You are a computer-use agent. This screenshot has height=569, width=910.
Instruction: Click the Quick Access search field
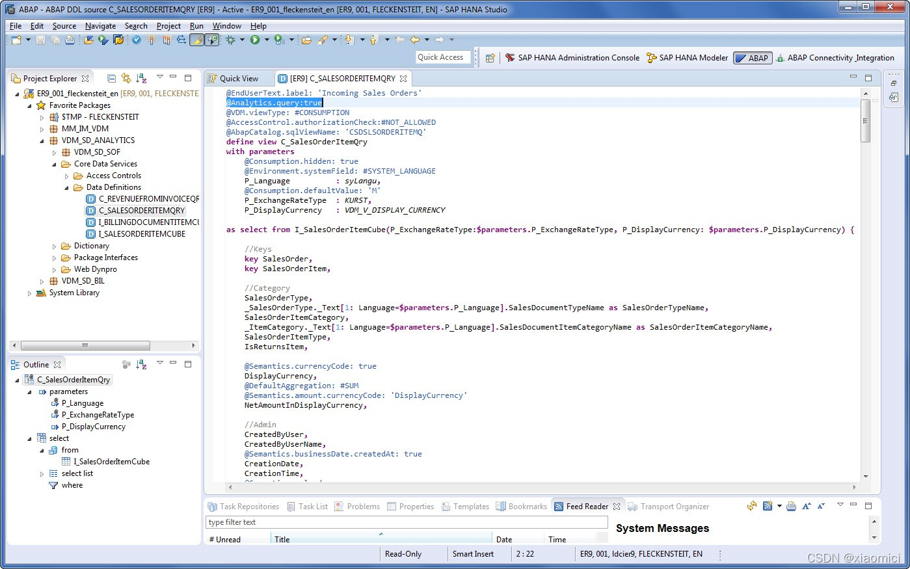click(442, 57)
